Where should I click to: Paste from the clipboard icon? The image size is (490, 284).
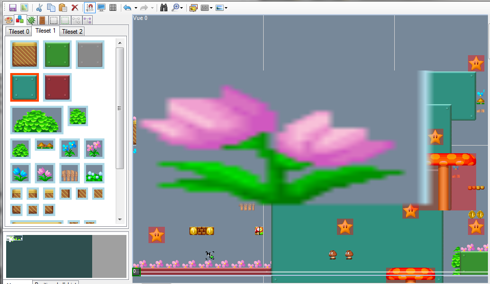click(63, 8)
